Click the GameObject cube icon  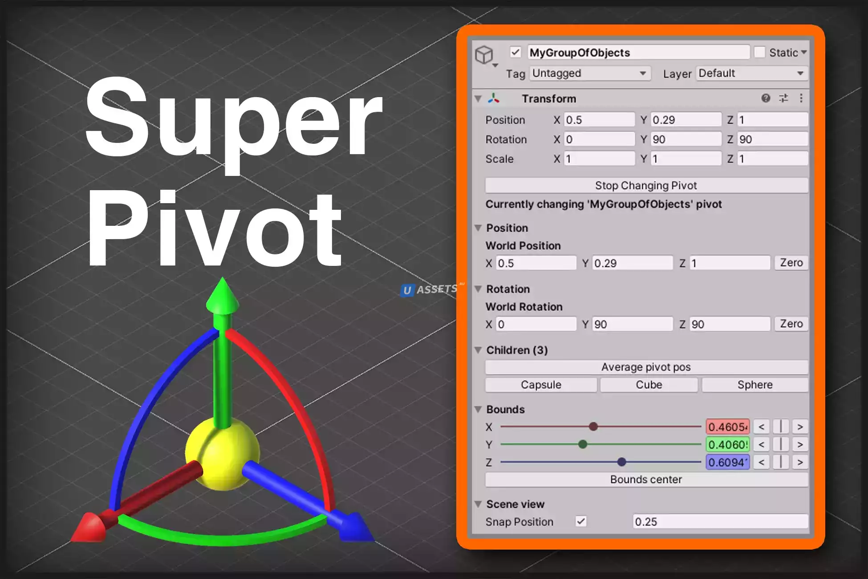(x=484, y=55)
